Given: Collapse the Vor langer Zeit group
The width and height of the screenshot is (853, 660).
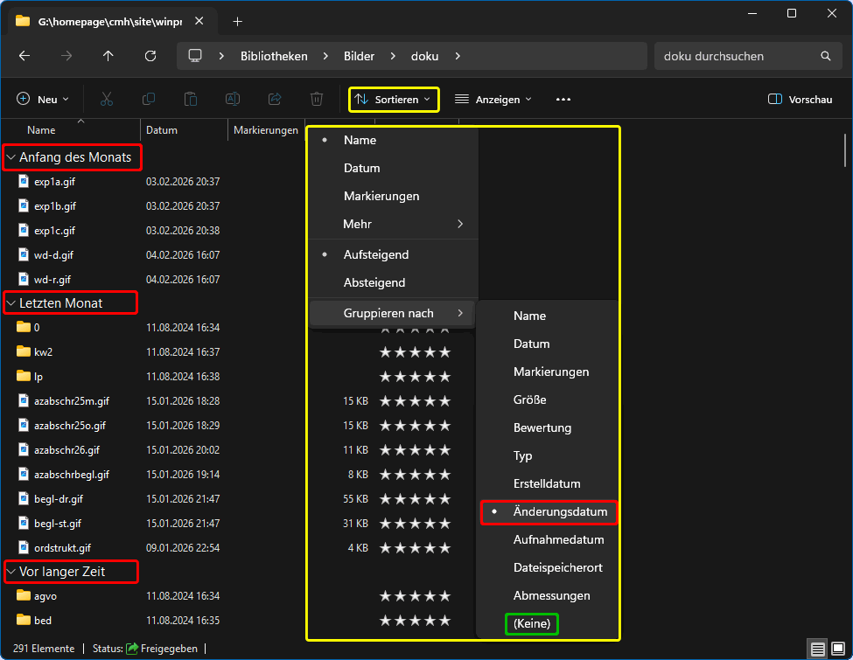Looking at the screenshot, I should [11, 572].
